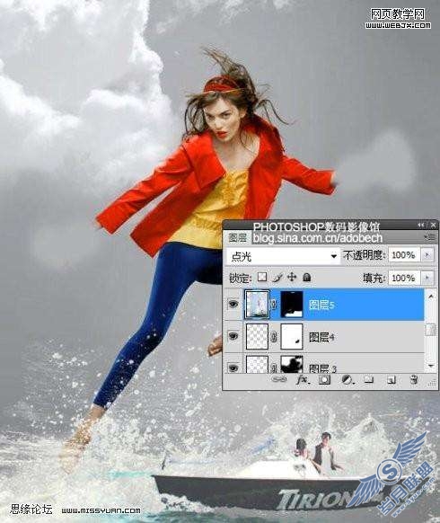Image resolution: width=440 pixels, height=523 pixels.
Task: Click the panel resize grip corner
Action: click(x=432, y=384)
